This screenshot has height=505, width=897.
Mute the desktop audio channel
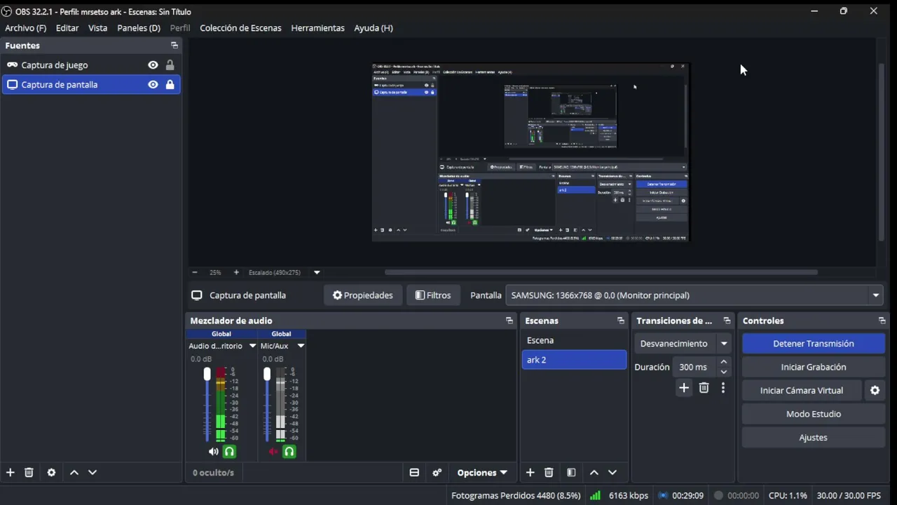(214, 452)
